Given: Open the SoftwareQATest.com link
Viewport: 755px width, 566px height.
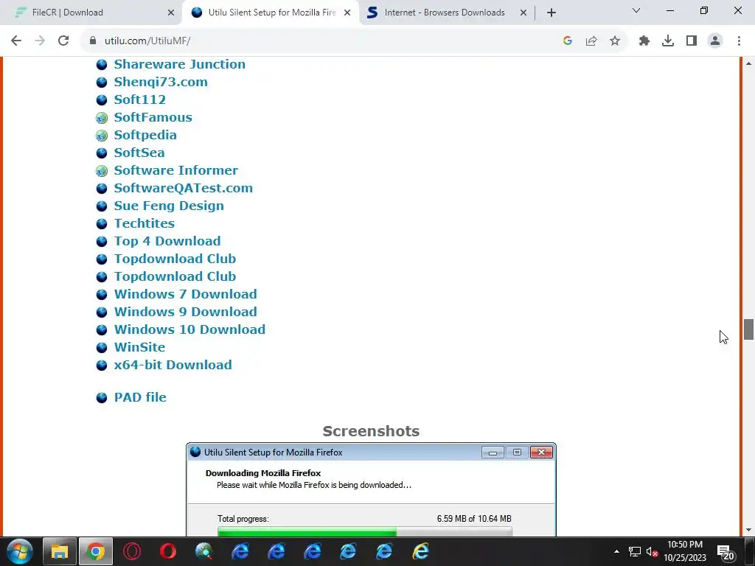Looking at the screenshot, I should (184, 188).
